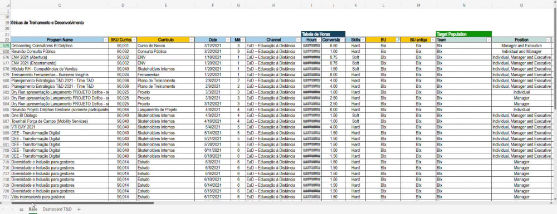Open the BU antiga filter dropdown
Screen dimensions: 557x214
coord(433,40)
